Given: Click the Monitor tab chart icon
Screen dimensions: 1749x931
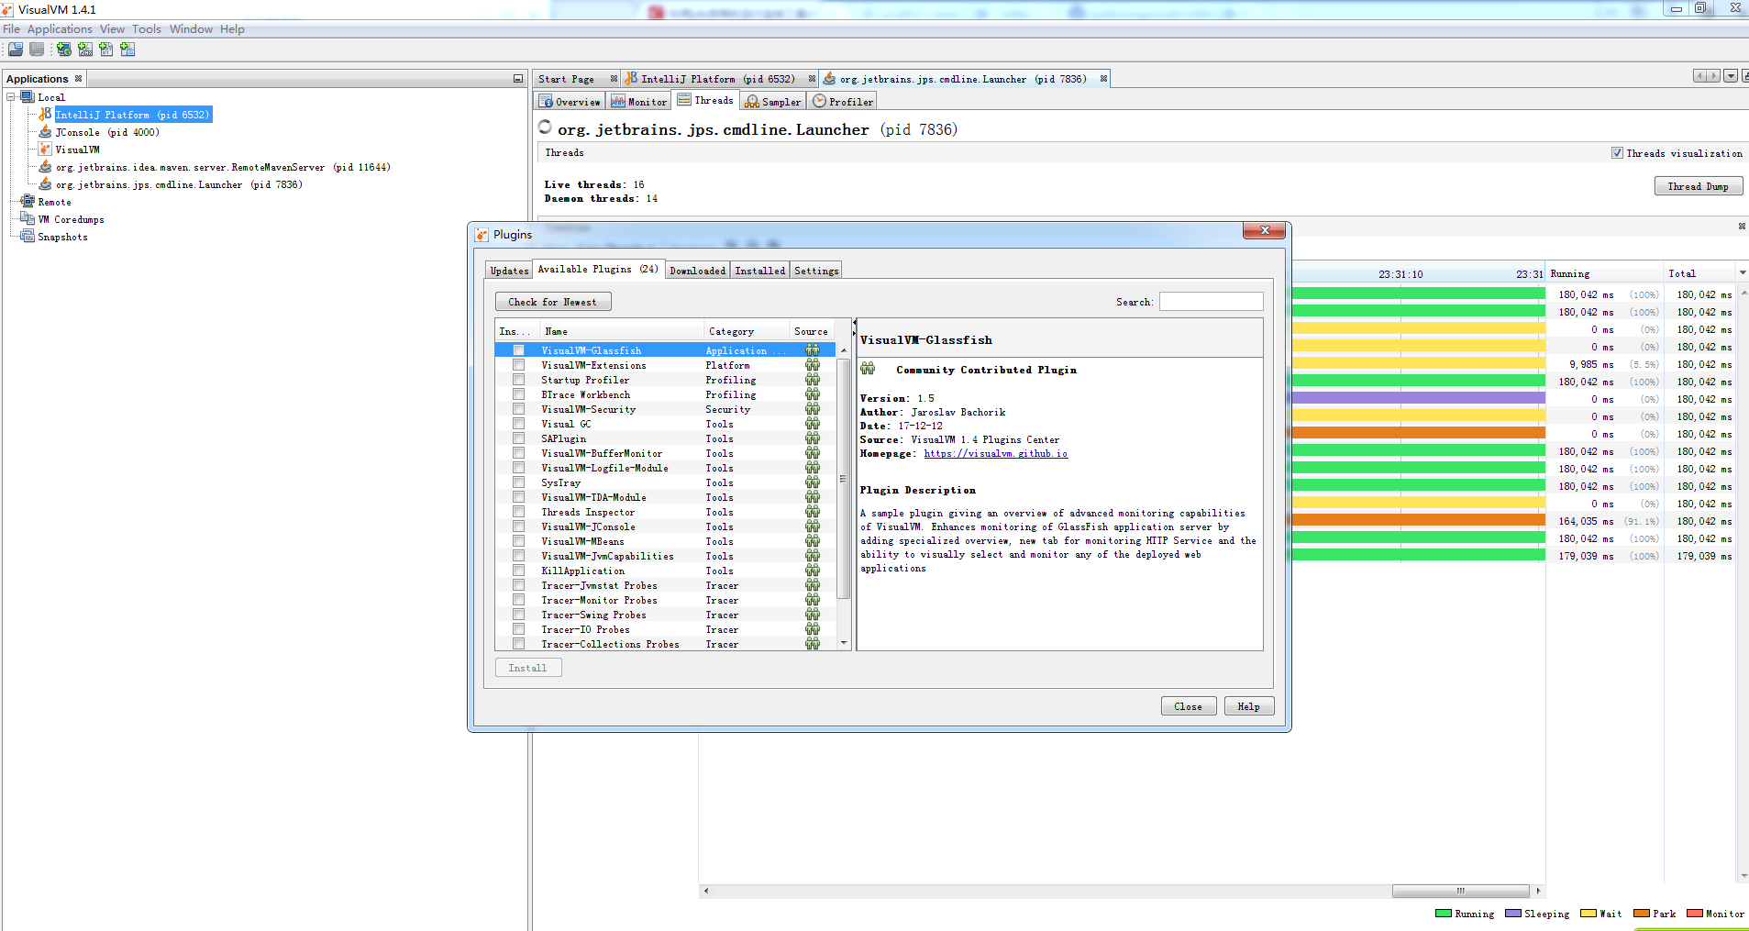Looking at the screenshot, I should tap(618, 102).
